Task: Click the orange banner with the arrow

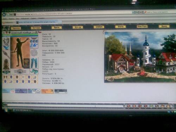Action: [x=48, y=91]
